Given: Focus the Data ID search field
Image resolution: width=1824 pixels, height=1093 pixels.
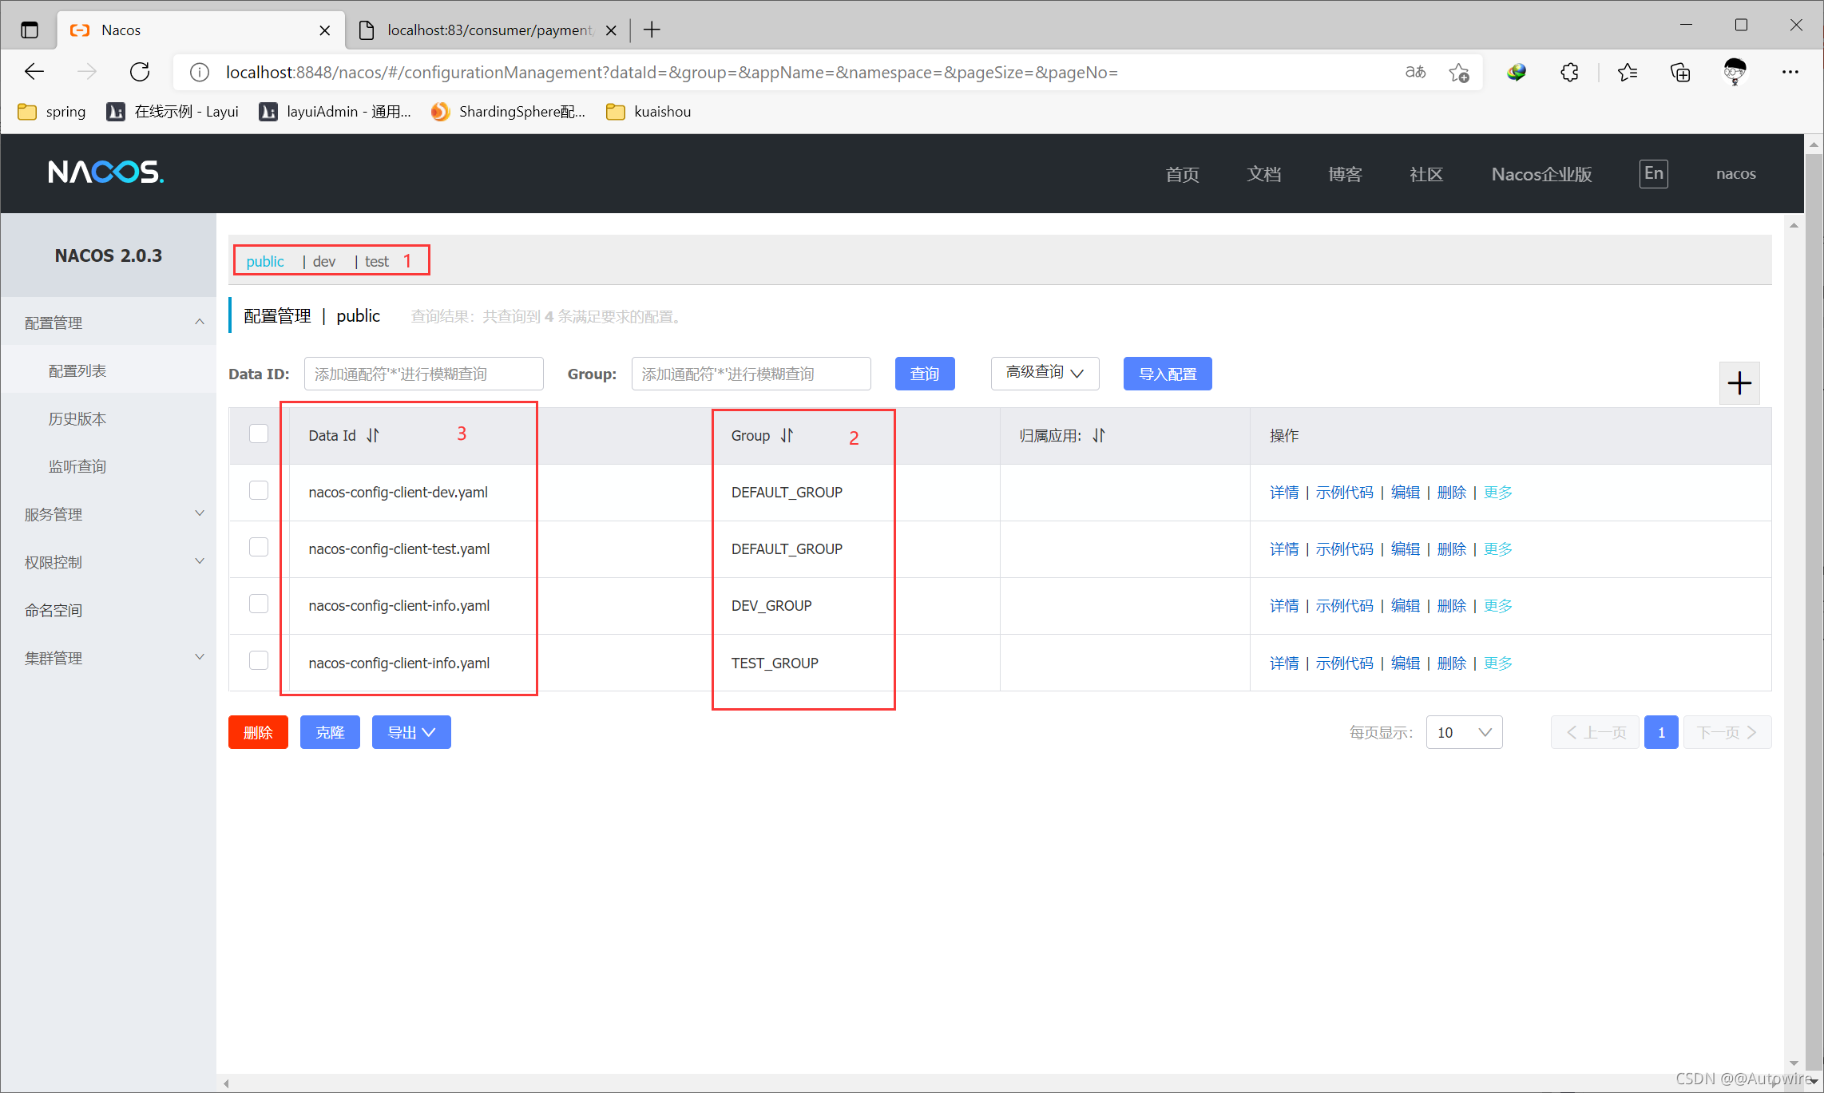Looking at the screenshot, I should tap(424, 374).
